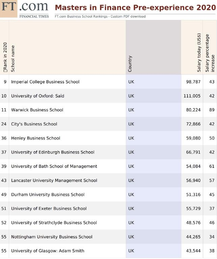The width and height of the screenshot is (217, 259).
Task: Click Imperial College Business School
Action: [45, 82]
